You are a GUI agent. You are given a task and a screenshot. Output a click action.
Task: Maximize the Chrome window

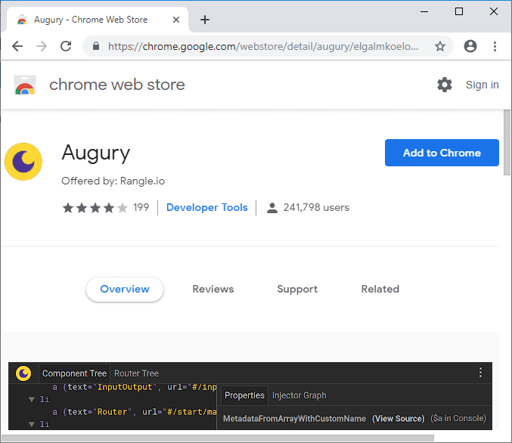[459, 12]
